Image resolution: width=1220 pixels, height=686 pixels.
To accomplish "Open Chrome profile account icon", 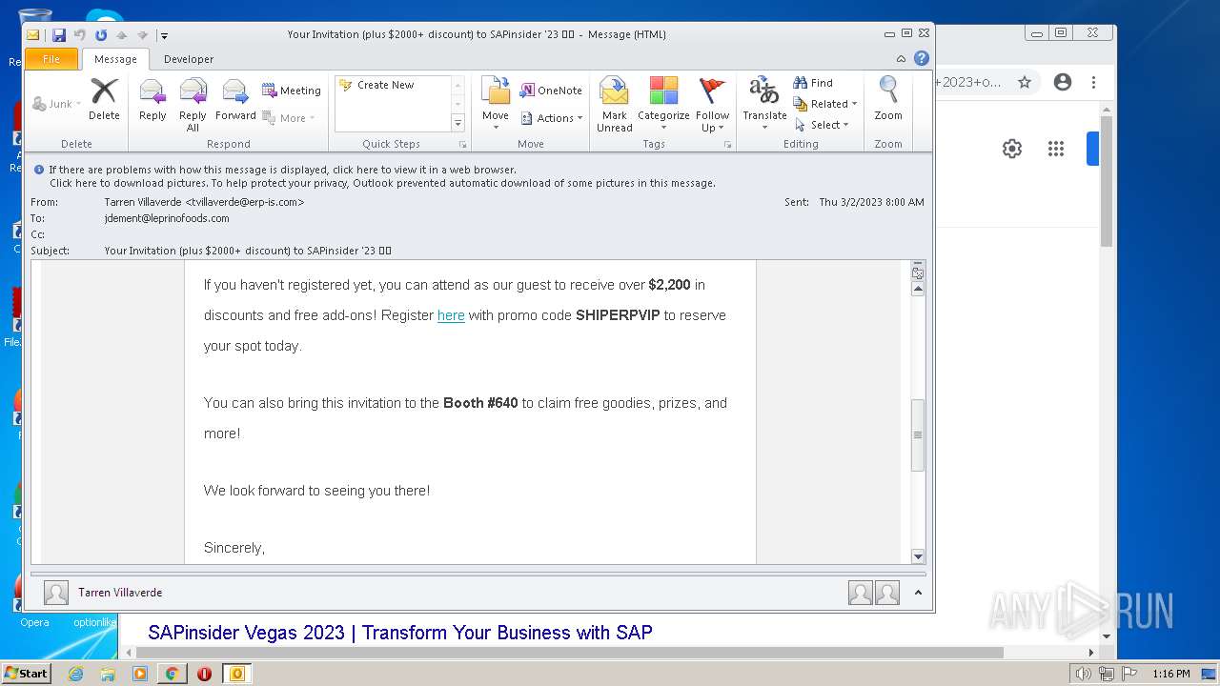I will point(1063,82).
